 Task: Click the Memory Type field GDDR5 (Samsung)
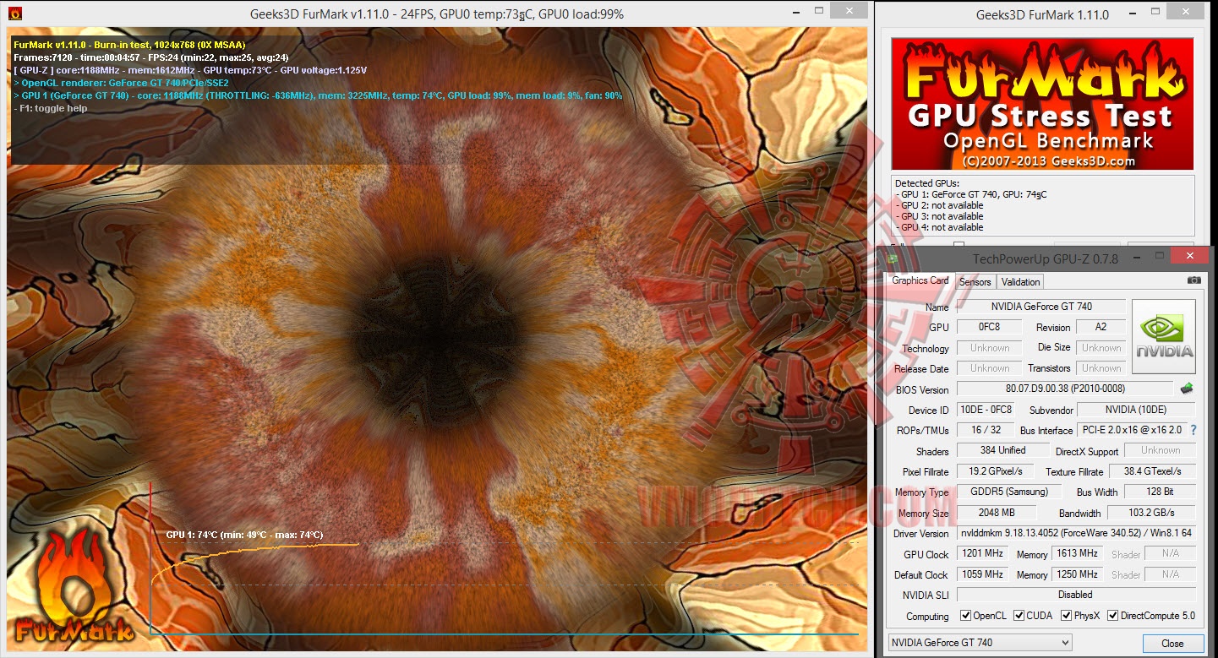[1008, 492]
